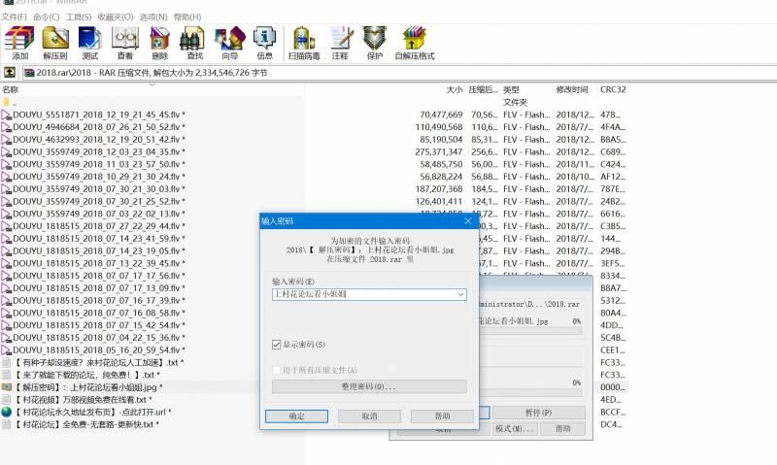Click 模式(M)... in the extraction progress window

click(514, 428)
